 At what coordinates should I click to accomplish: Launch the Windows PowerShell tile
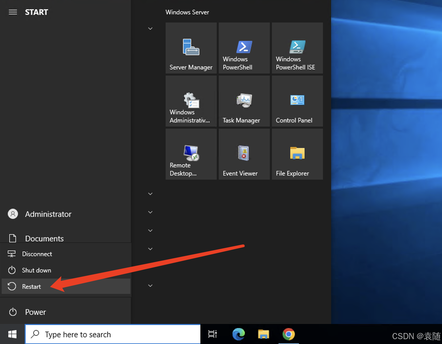244,48
